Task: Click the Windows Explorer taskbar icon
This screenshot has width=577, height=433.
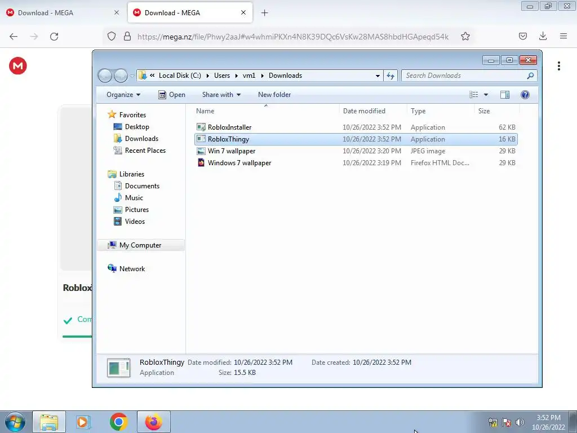Action: point(50,422)
